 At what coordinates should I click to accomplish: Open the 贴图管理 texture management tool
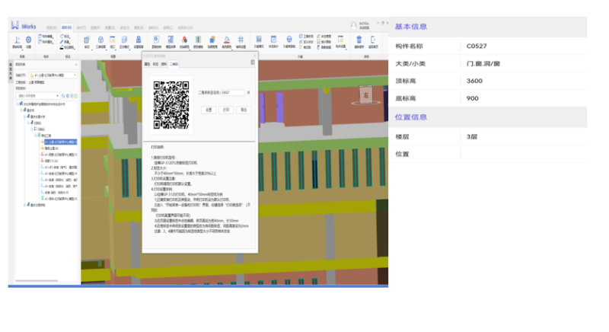click(x=212, y=42)
